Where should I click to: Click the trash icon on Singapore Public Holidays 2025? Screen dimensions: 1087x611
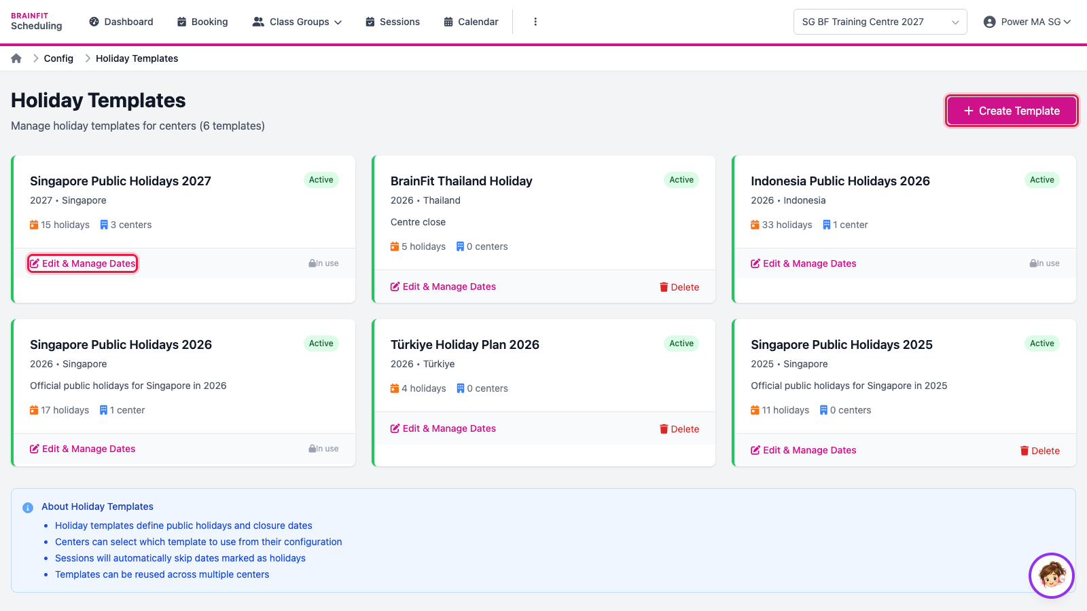pyautogui.click(x=1024, y=451)
